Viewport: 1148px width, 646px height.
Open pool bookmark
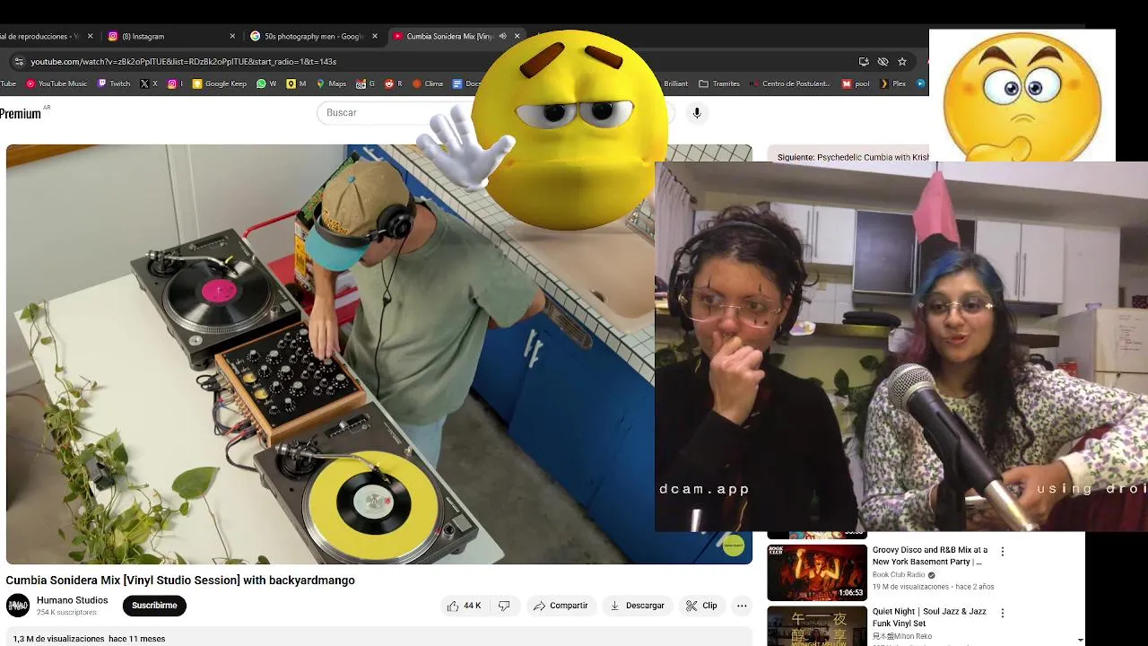click(x=856, y=83)
